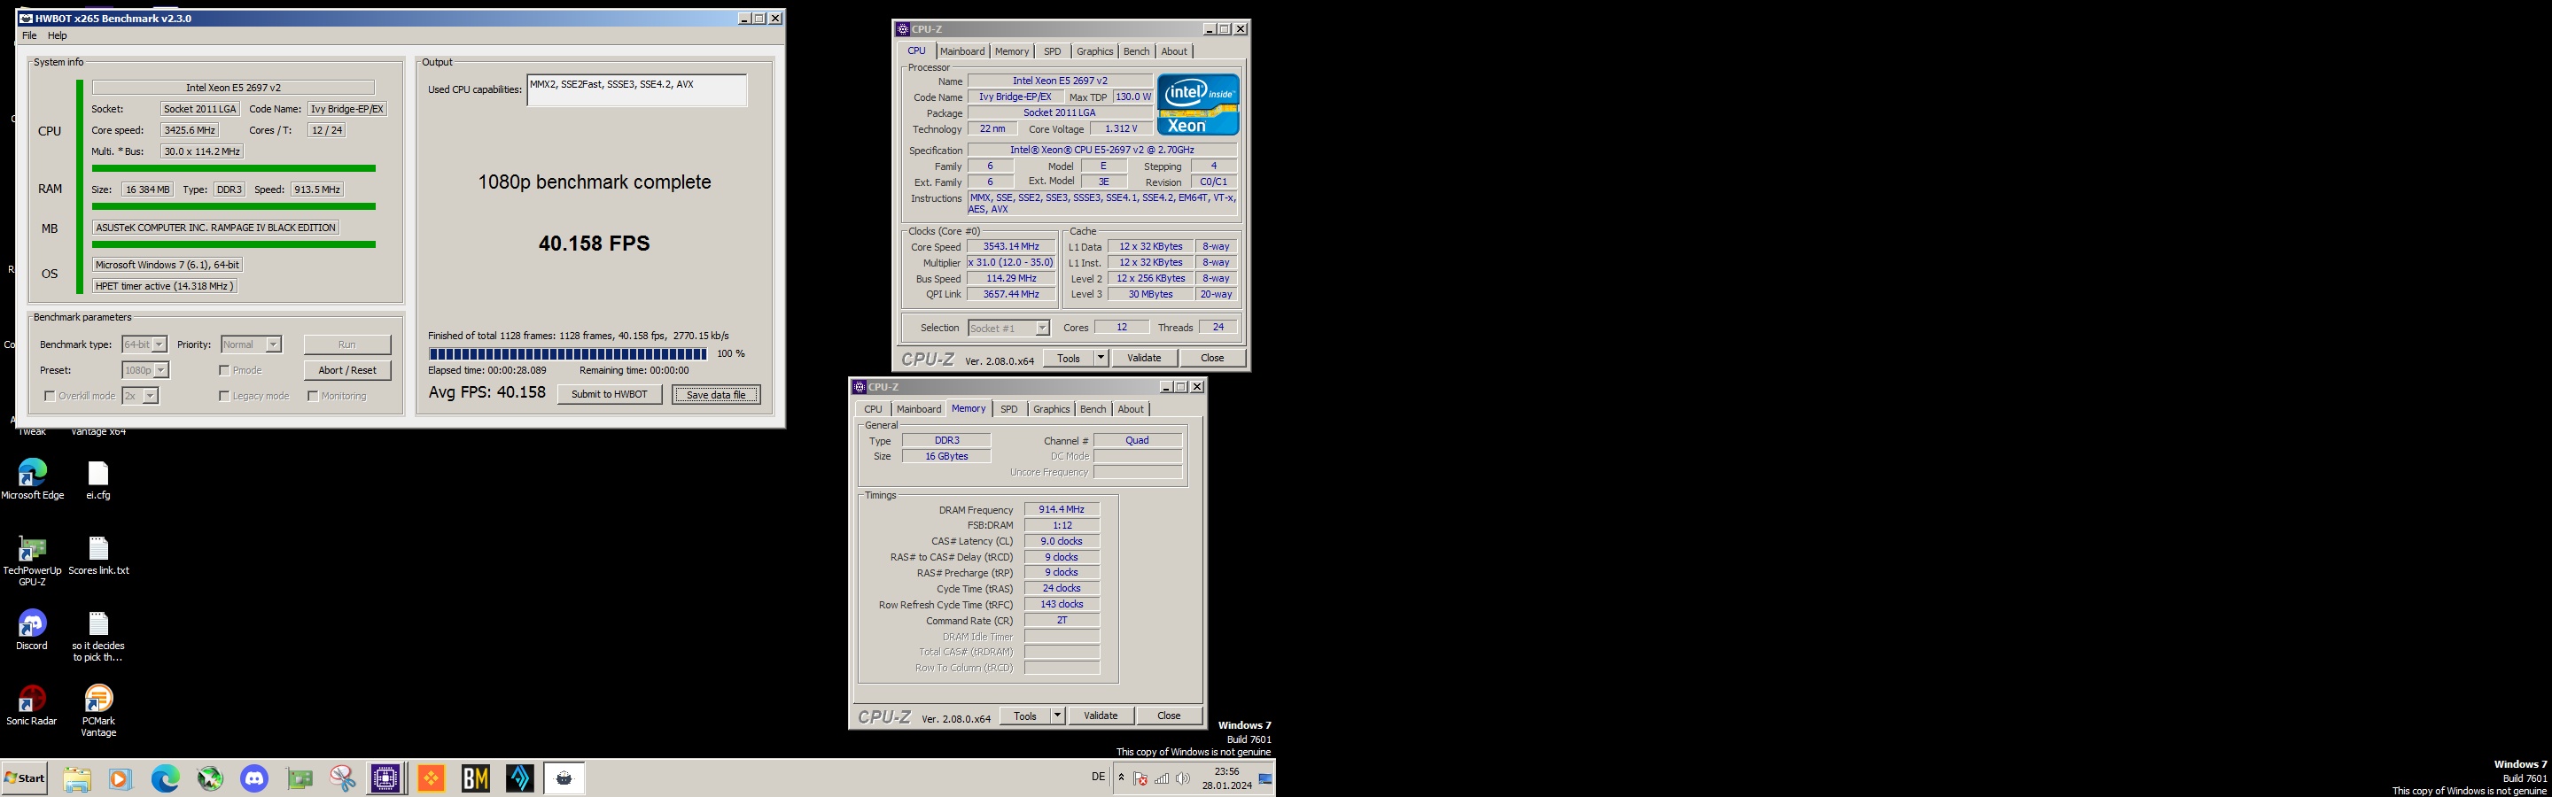Viewport: 2552px width, 797px height.
Task: Open Snipping Tool from taskbar
Action: (343, 779)
